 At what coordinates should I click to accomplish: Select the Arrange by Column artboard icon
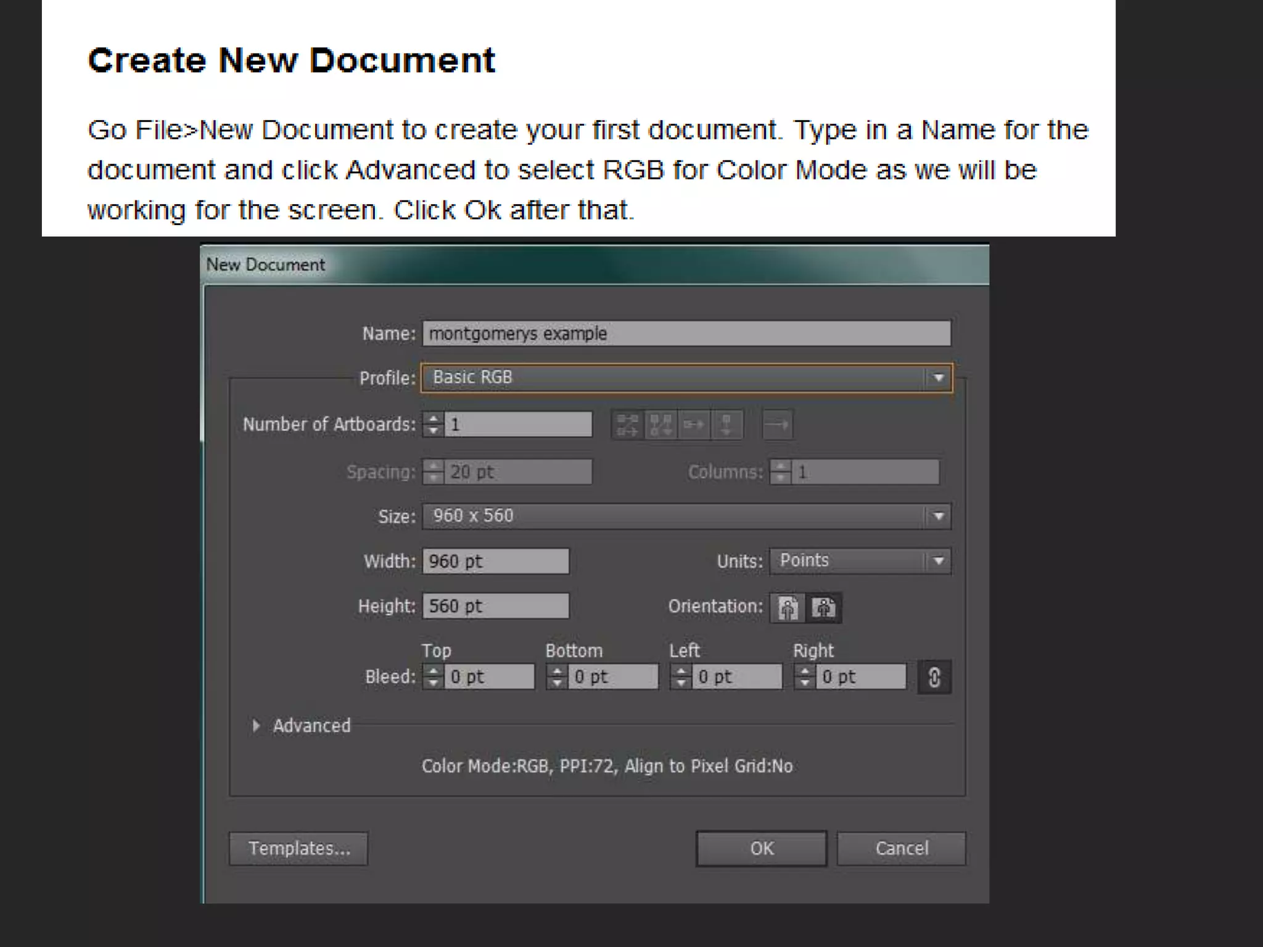[726, 425]
